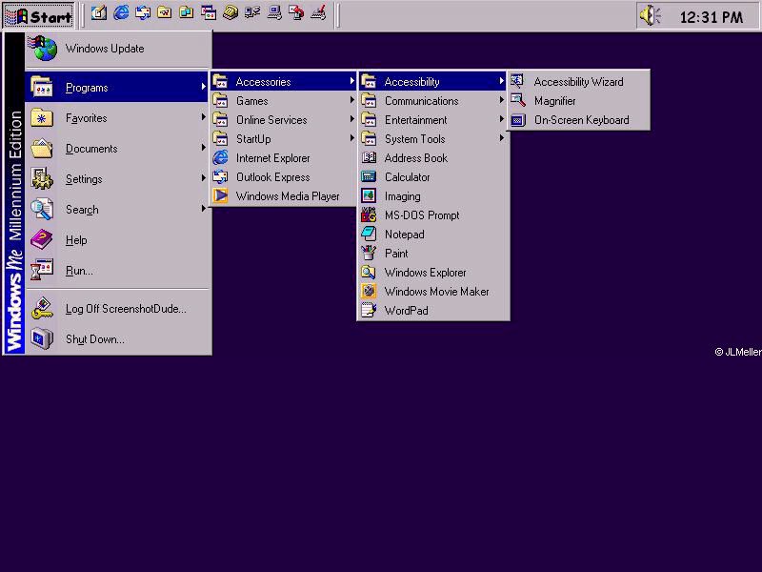The height and width of the screenshot is (572, 762).
Task: Select Programs in the Start menu
Action: coord(117,87)
